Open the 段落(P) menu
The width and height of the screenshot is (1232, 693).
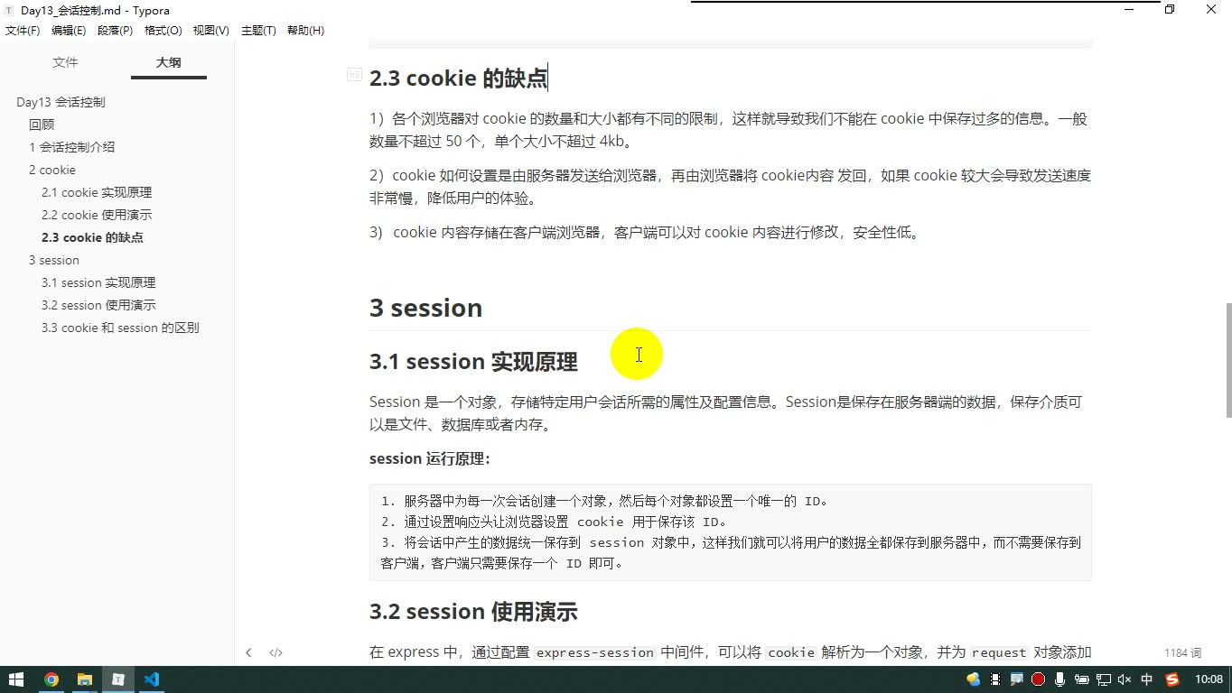coord(115,31)
